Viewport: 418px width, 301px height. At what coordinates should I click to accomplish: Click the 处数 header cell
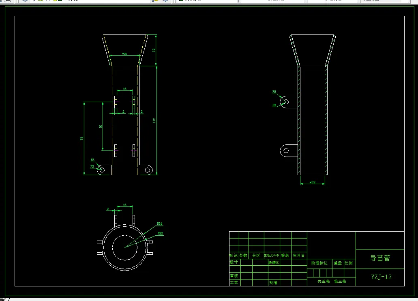click(x=243, y=256)
